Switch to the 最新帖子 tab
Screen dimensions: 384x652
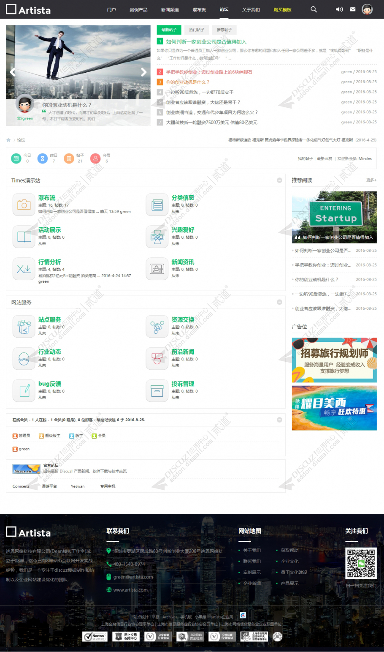coord(169,30)
